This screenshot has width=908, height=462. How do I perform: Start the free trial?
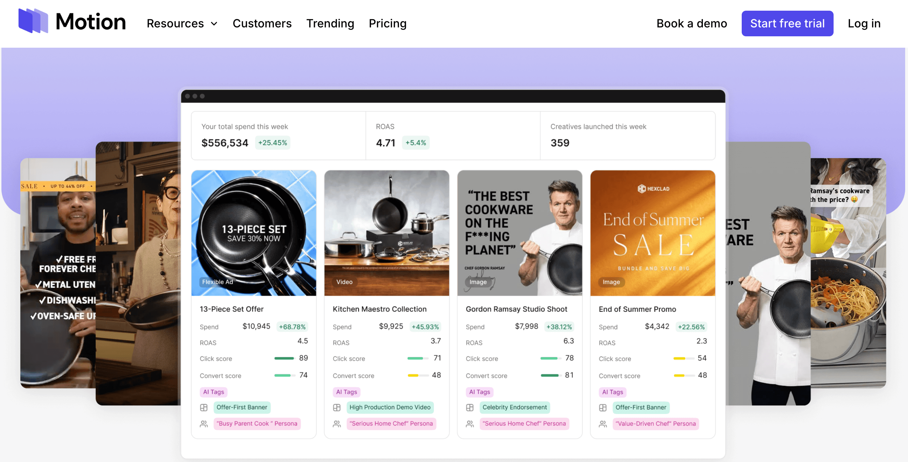click(x=787, y=23)
